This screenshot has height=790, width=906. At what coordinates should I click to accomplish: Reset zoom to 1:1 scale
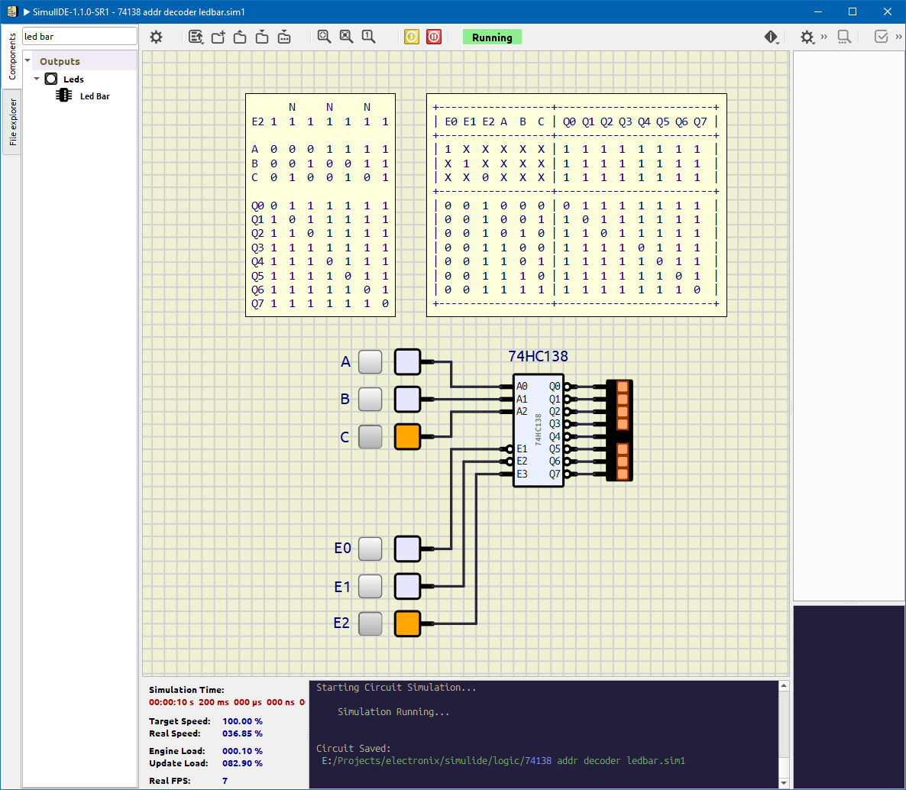click(x=368, y=37)
